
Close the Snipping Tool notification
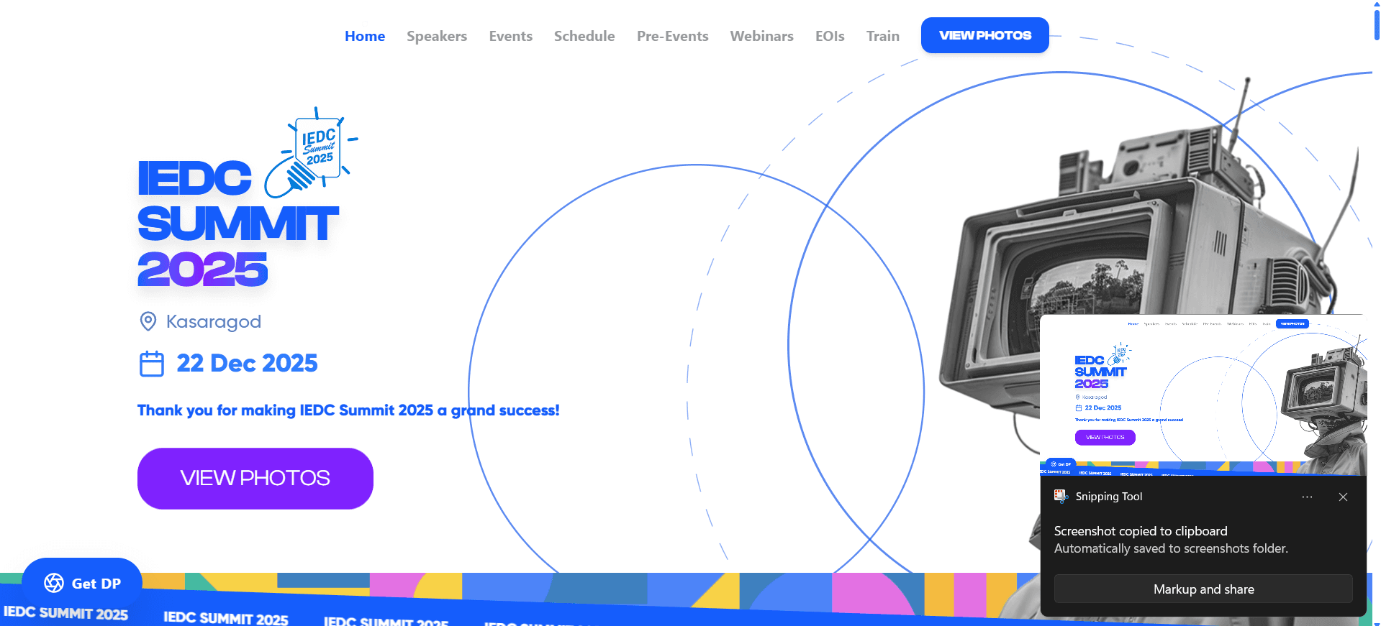tap(1343, 497)
